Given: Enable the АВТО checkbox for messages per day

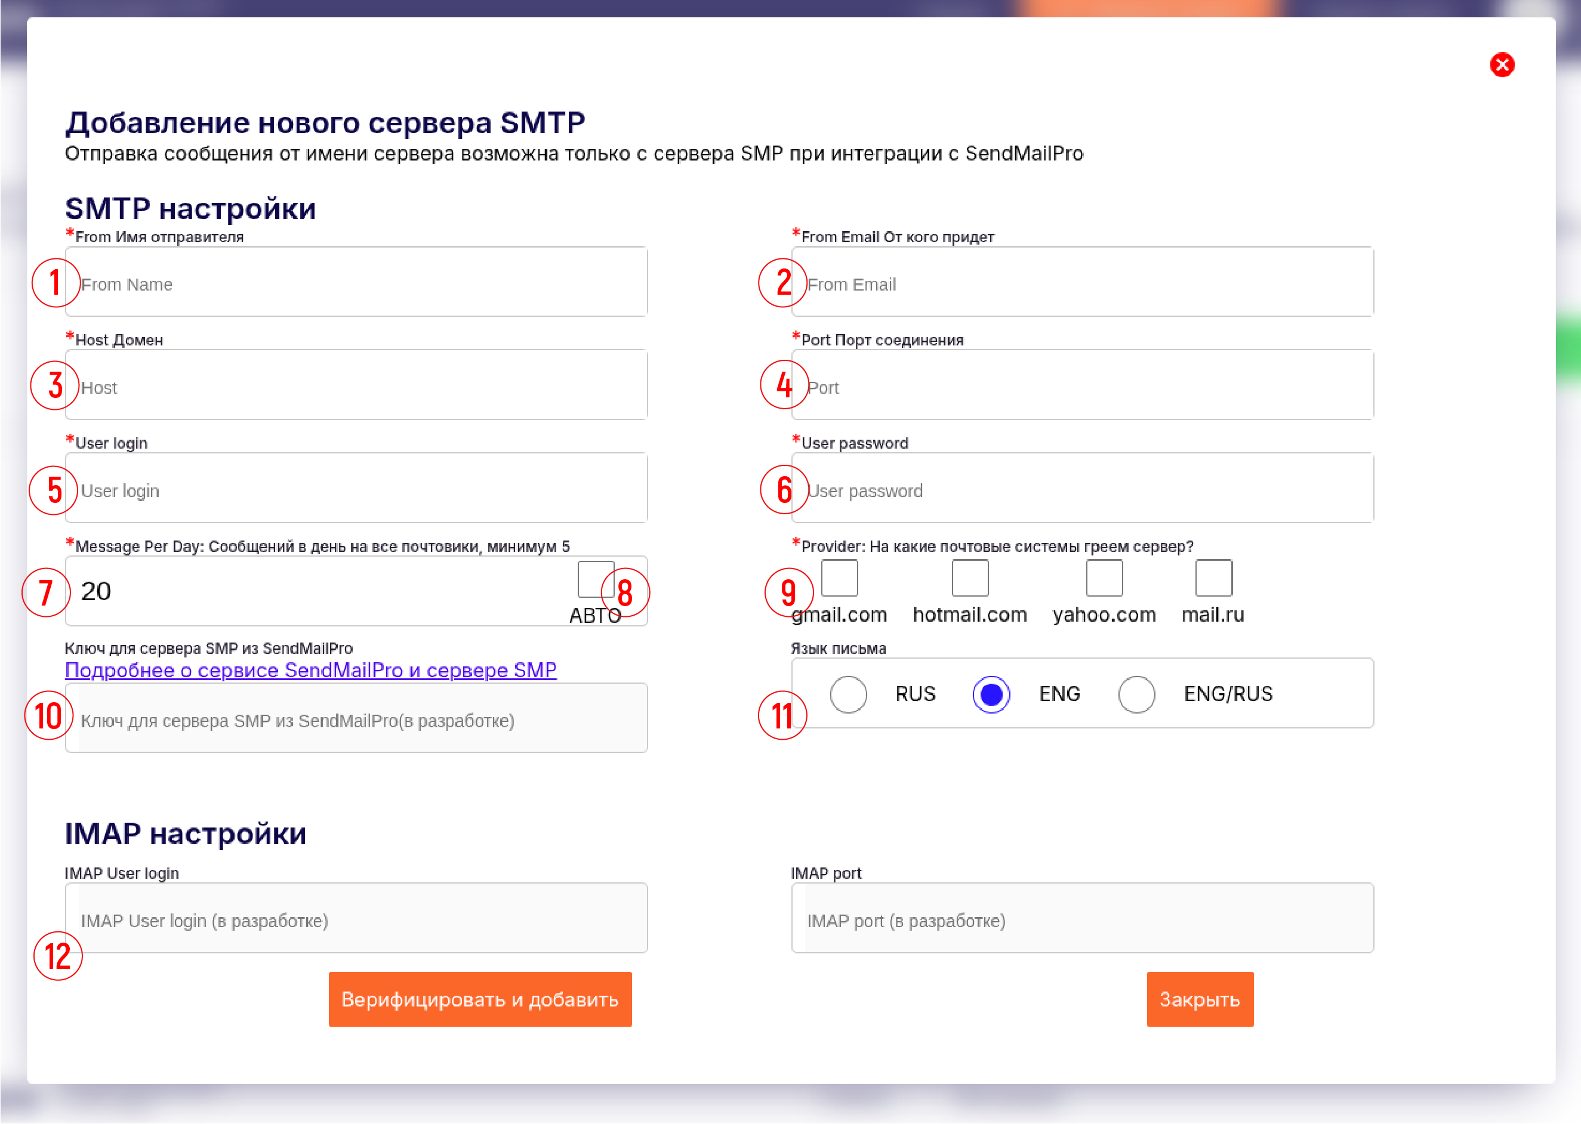Looking at the screenshot, I should point(595,579).
